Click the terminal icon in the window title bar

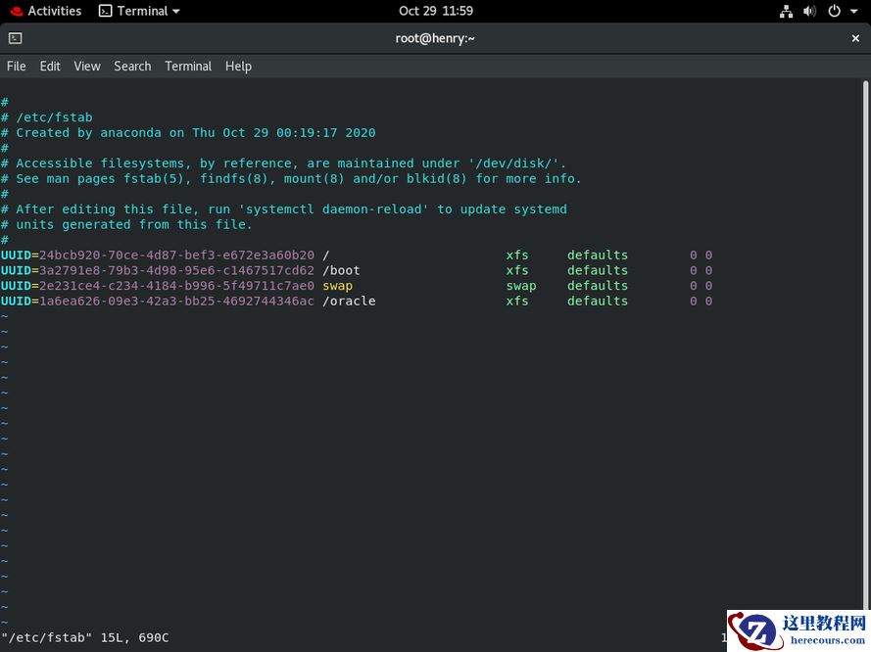14,38
